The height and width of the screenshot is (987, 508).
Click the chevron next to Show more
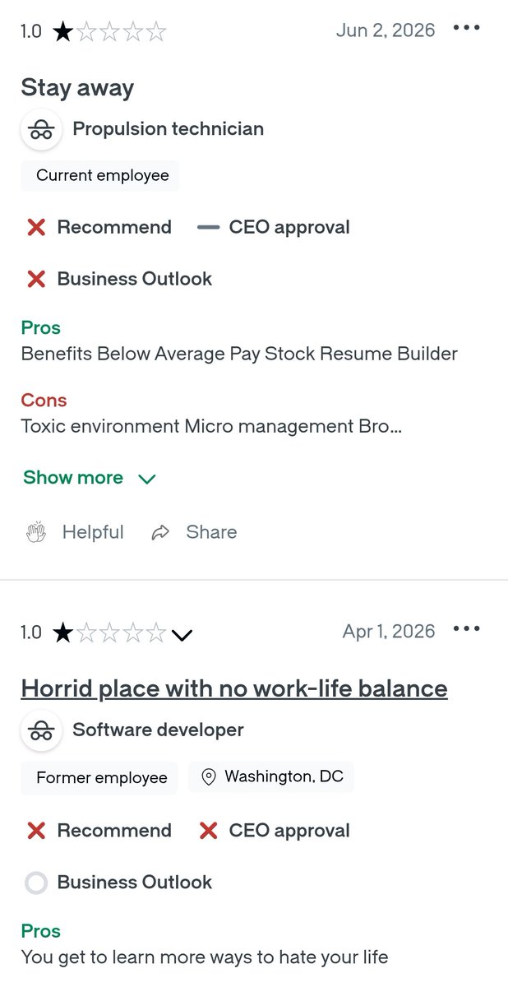147,479
